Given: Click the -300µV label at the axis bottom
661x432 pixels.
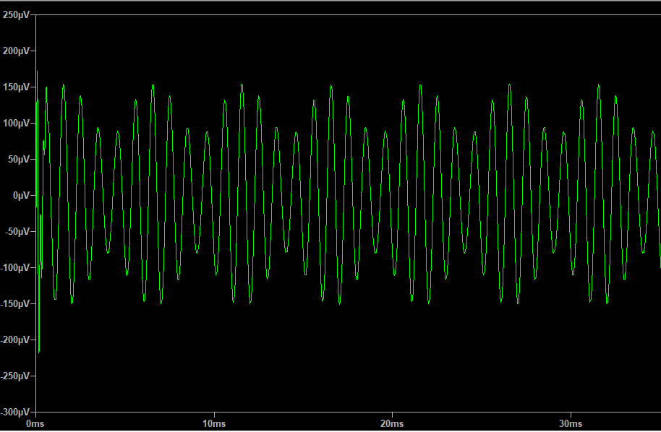Looking at the screenshot, I should [15, 412].
